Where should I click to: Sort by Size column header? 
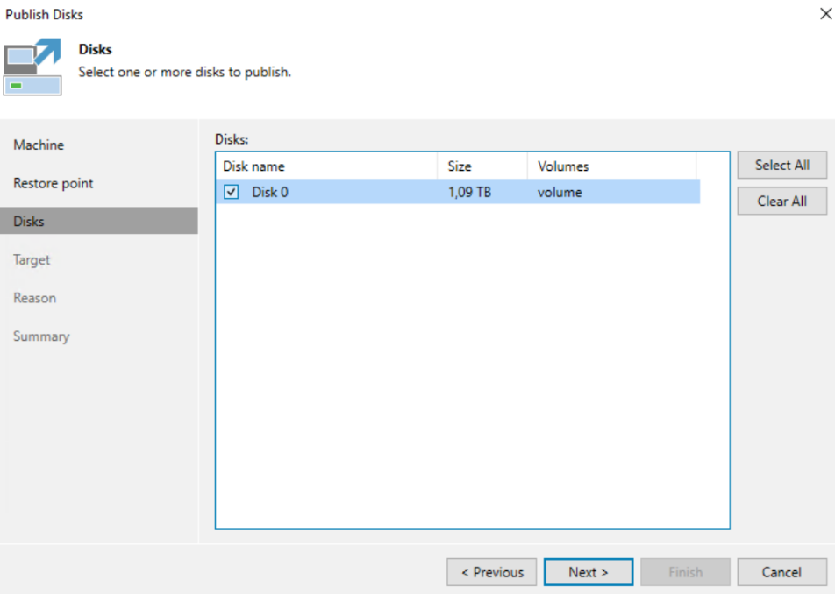(x=482, y=166)
